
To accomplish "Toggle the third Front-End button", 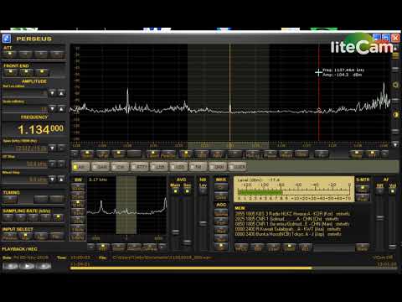I will coord(42,72).
